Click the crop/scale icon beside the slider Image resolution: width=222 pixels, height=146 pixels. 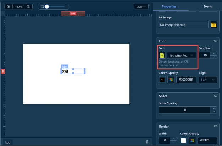(42, 7)
